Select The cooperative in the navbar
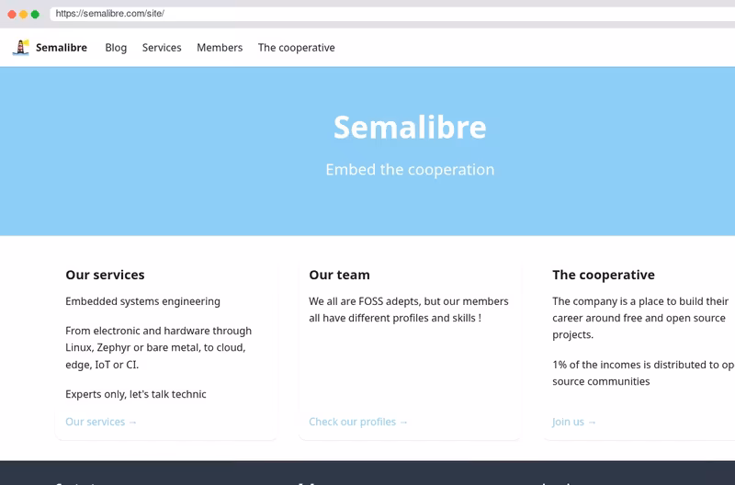 pyautogui.click(x=296, y=48)
